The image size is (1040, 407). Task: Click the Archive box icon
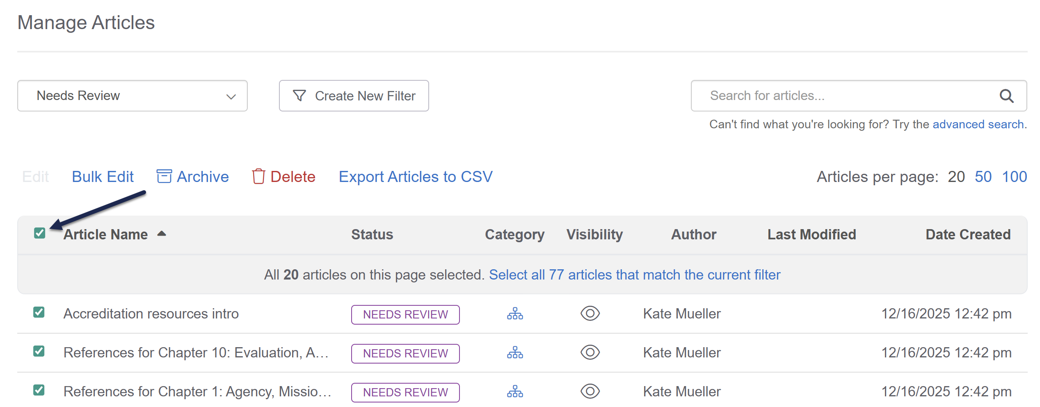pyautogui.click(x=164, y=177)
